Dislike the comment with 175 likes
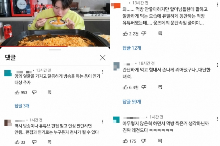 (x=144, y=141)
